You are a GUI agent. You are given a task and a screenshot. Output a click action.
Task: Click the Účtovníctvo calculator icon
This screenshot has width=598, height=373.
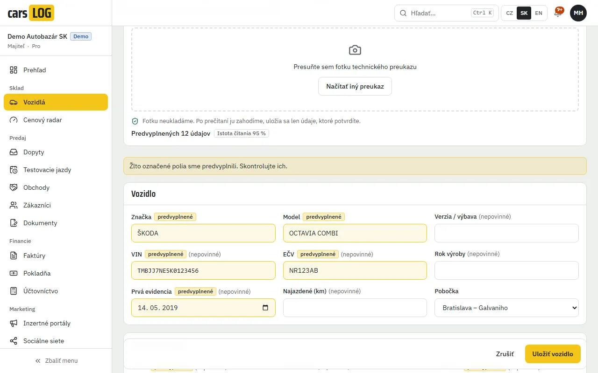click(x=14, y=291)
